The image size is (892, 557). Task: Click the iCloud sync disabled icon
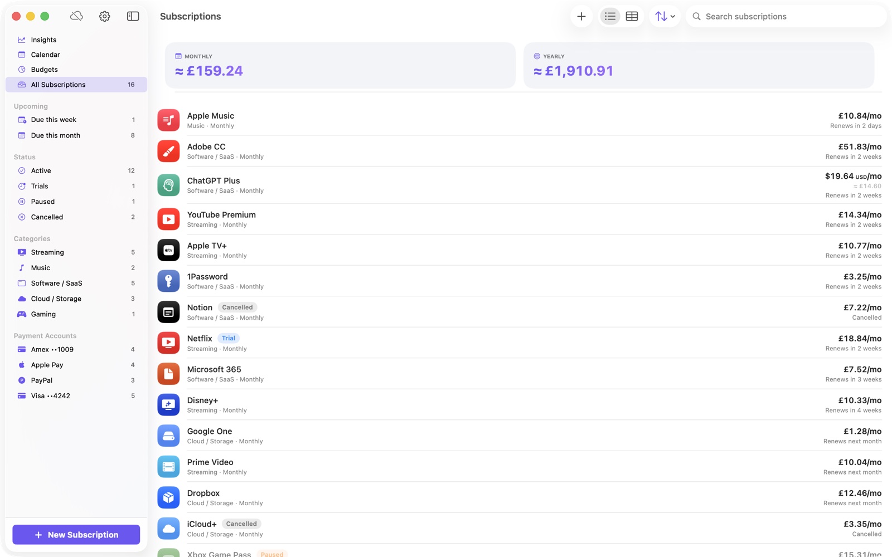[x=76, y=16]
